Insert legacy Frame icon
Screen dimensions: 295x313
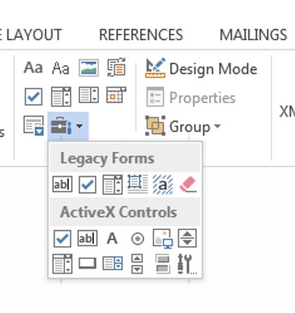137,184
